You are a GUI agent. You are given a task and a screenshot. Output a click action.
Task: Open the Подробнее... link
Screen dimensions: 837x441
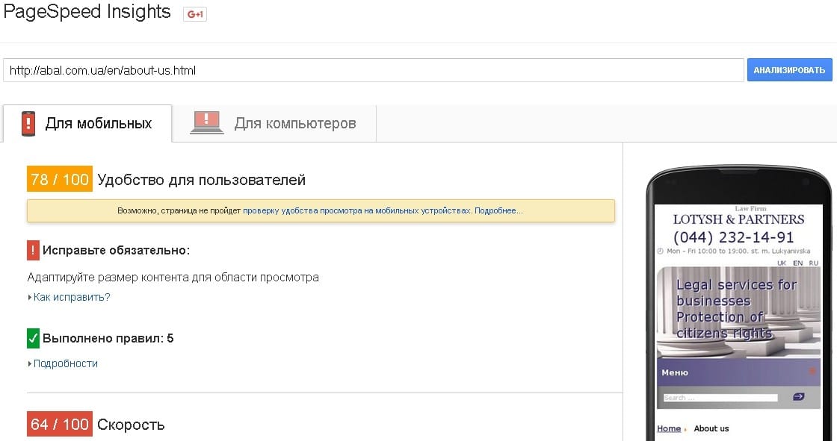tap(498, 211)
